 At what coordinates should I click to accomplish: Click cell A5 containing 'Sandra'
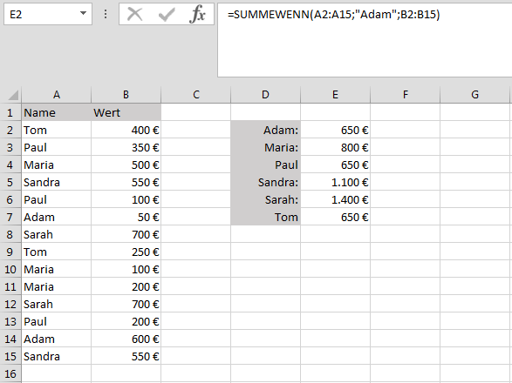[x=57, y=182]
